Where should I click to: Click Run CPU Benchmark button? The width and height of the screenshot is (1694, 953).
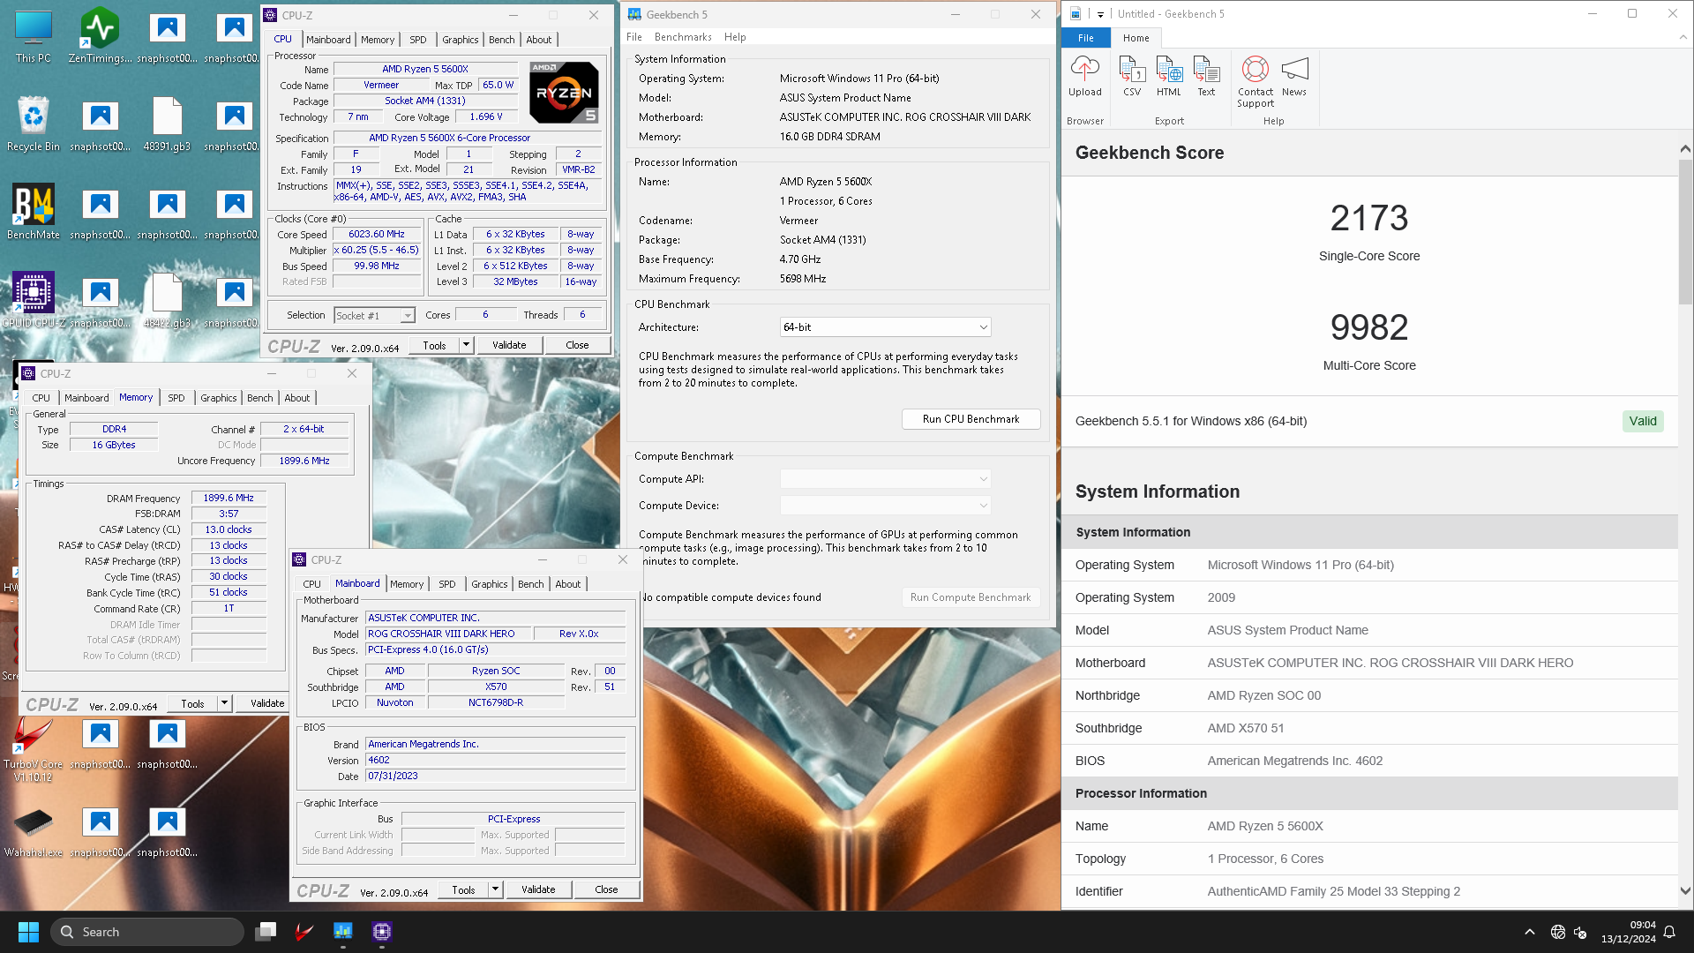[x=971, y=419]
